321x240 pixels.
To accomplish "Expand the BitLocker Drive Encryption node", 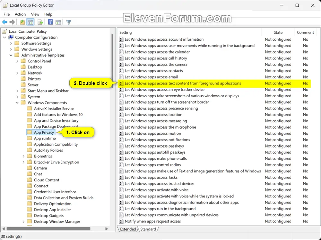I will pyautogui.click(x=23, y=162).
